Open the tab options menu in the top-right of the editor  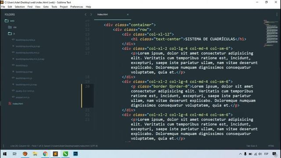(x=277, y=14)
